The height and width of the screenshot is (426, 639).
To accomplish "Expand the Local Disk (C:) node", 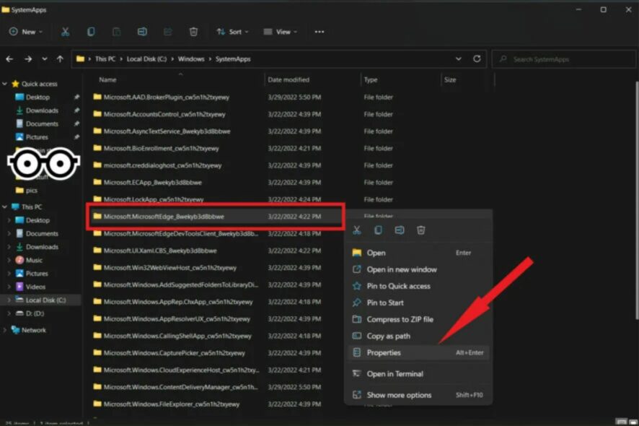I will [9, 300].
